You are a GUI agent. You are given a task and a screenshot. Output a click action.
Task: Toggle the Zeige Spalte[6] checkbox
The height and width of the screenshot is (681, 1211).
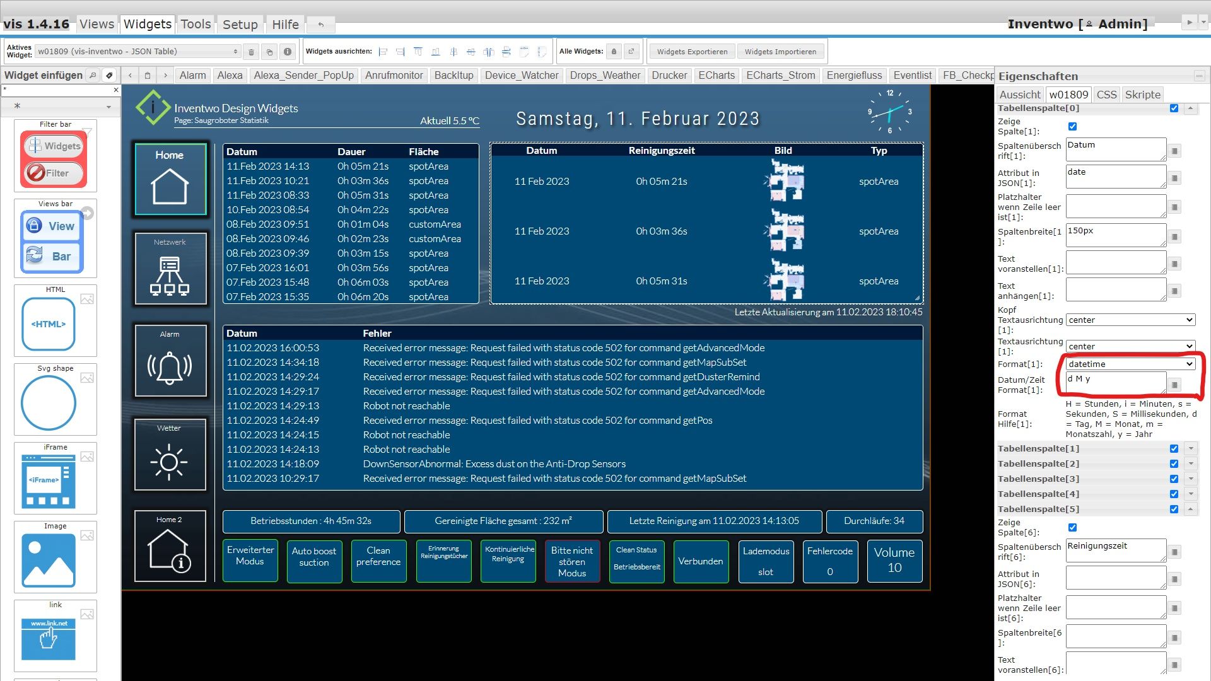click(1072, 528)
